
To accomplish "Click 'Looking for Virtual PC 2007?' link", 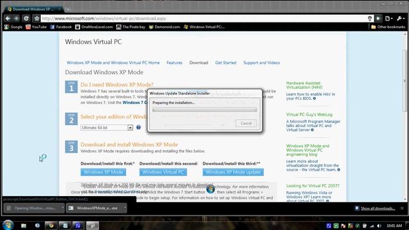I will pos(313,186).
